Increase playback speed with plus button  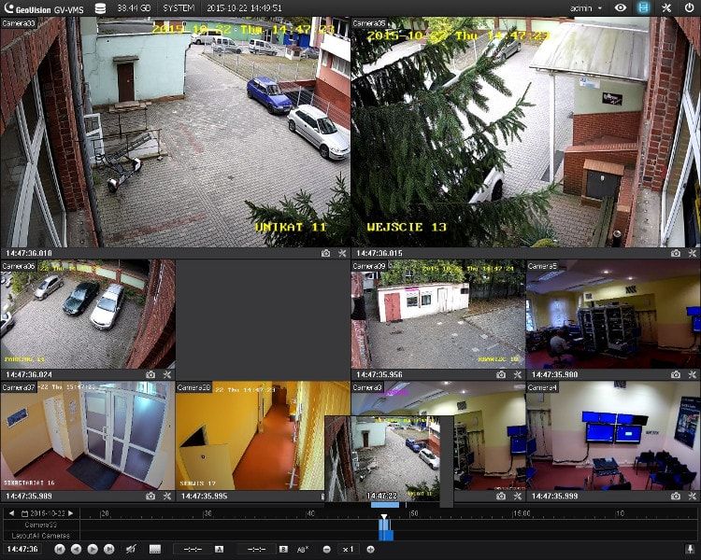(371, 550)
